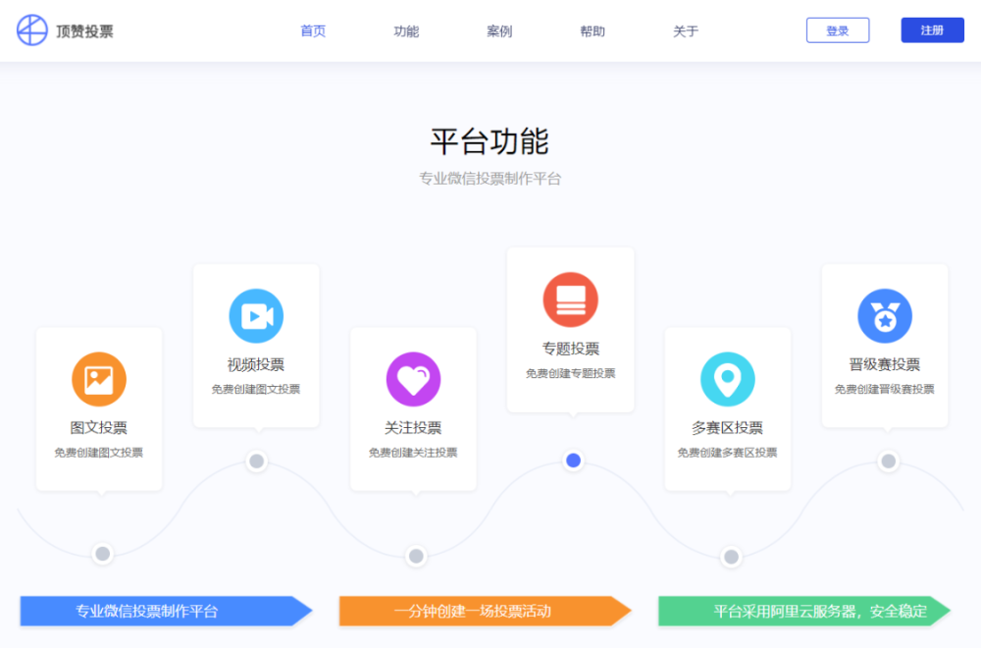Click the 免费创建晋级赛投票 description
Screen dimensions: 981x648
tap(885, 390)
